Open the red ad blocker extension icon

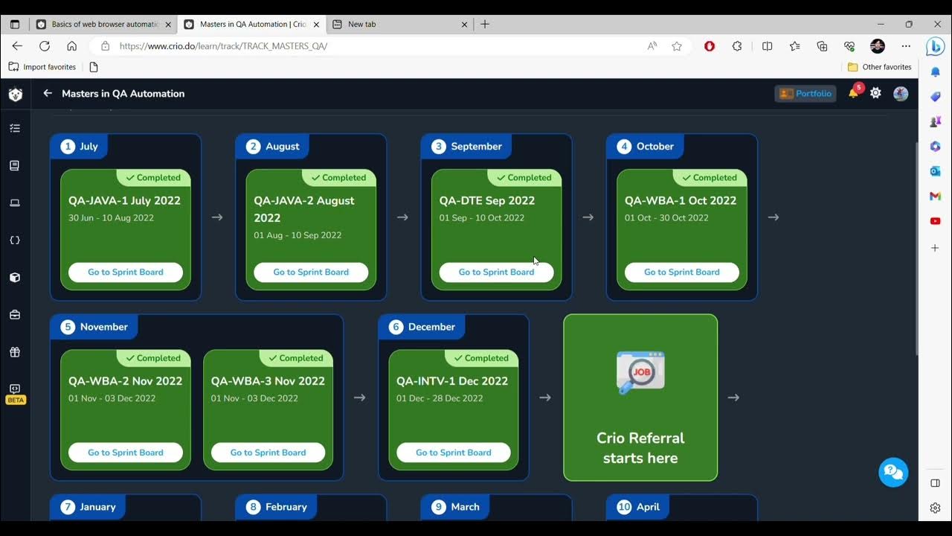(710, 46)
